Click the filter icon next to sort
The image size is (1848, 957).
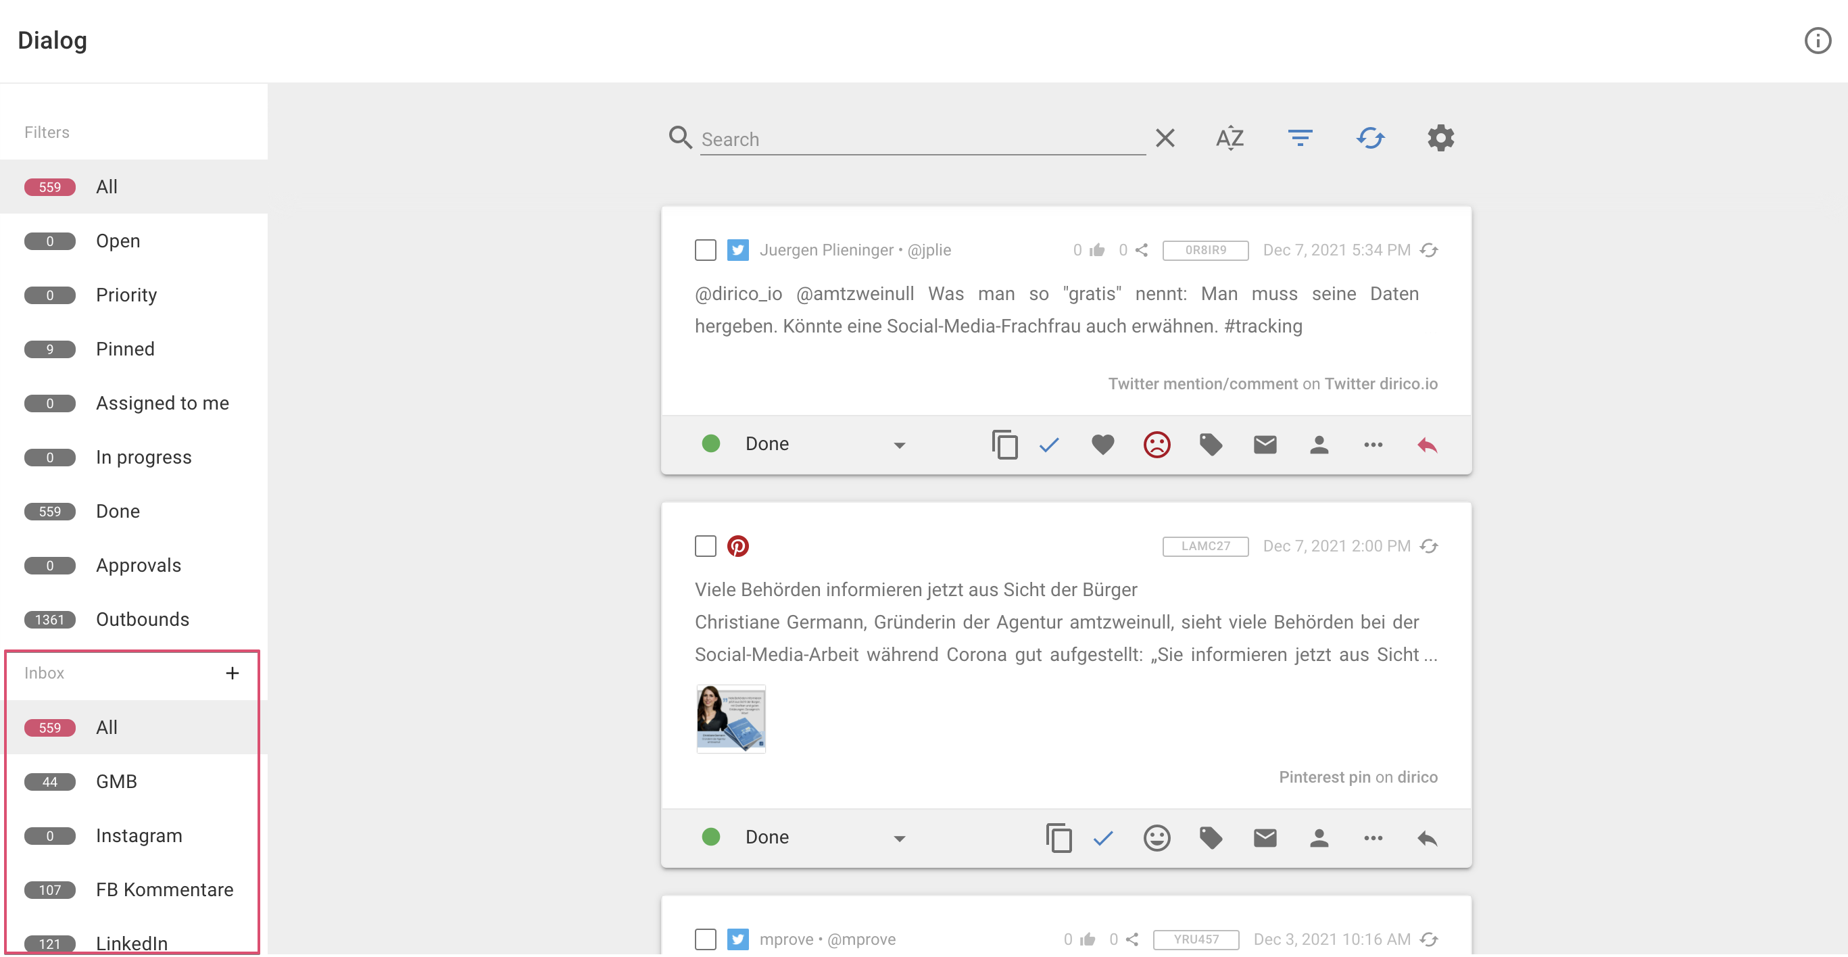(x=1300, y=138)
